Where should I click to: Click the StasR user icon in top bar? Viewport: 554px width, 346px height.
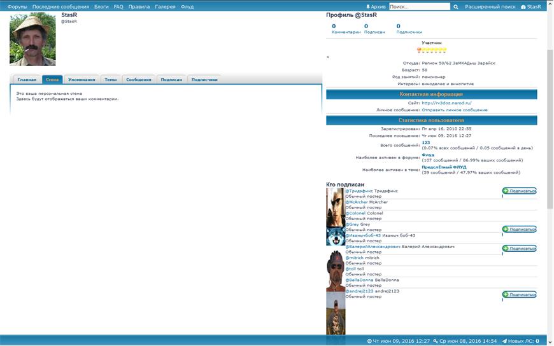(x=523, y=6)
